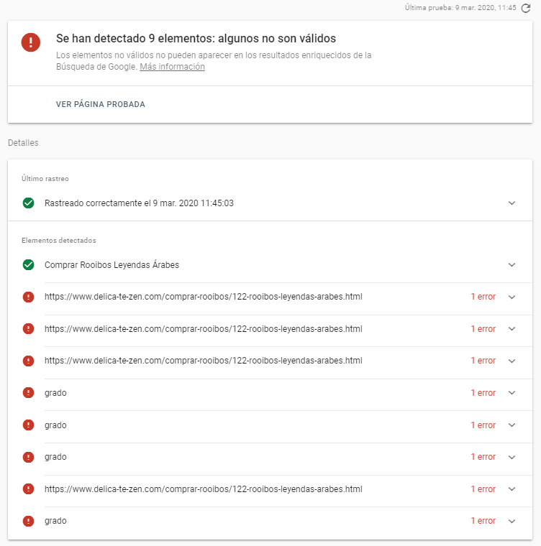
Task: Expand the first delica-te-zen URL error row
Action: pyautogui.click(x=512, y=297)
